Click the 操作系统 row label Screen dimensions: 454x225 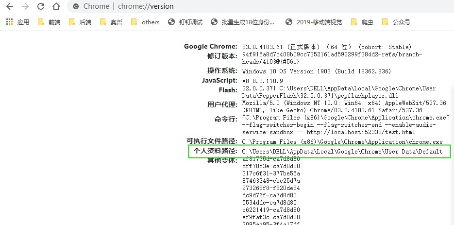222,71
